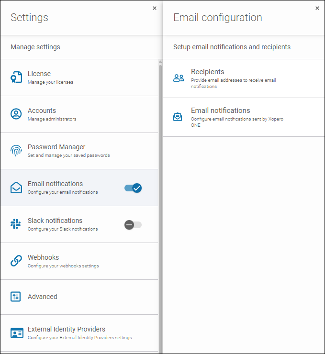Click the open envelope icon for Email notifications
The height and width of the screenshot is (354, 325).
point(16,188)
